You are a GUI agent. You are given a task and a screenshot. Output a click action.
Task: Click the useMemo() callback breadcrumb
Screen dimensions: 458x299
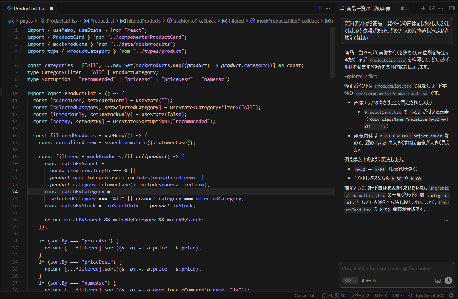click(x=191, y=21)
